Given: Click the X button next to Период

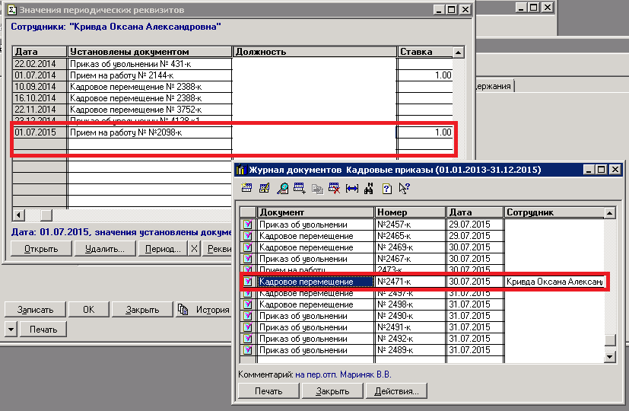Looking at the screenshot, I should (x=194, y=249).
